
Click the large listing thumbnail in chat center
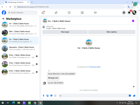click(89, 43)
